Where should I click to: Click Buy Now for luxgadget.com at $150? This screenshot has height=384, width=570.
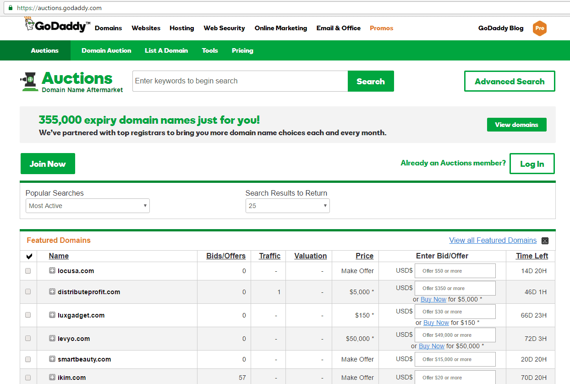click(x=436, y=323)
